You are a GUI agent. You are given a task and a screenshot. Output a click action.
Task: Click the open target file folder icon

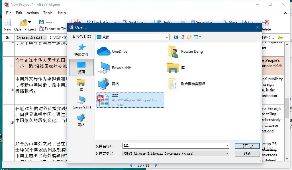pos(280,38)
